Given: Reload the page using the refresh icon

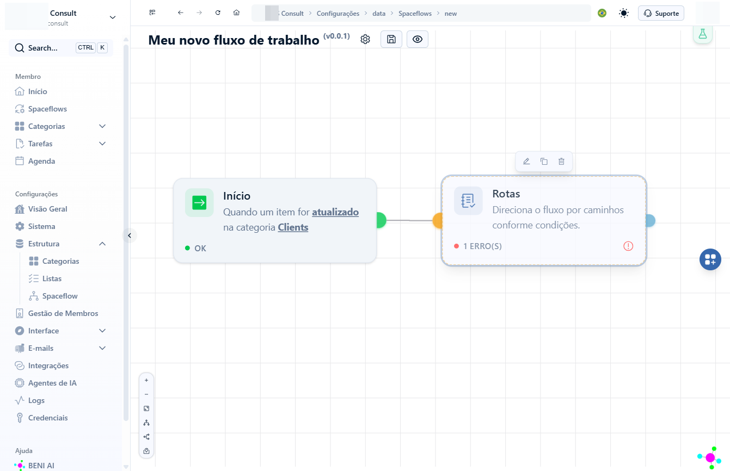Looking at the screenshot, I should point(218,13).
